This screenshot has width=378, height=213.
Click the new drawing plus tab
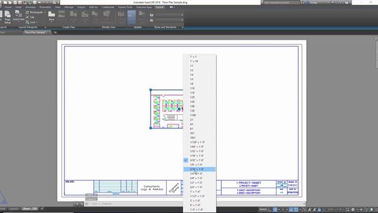coord(55,33)
